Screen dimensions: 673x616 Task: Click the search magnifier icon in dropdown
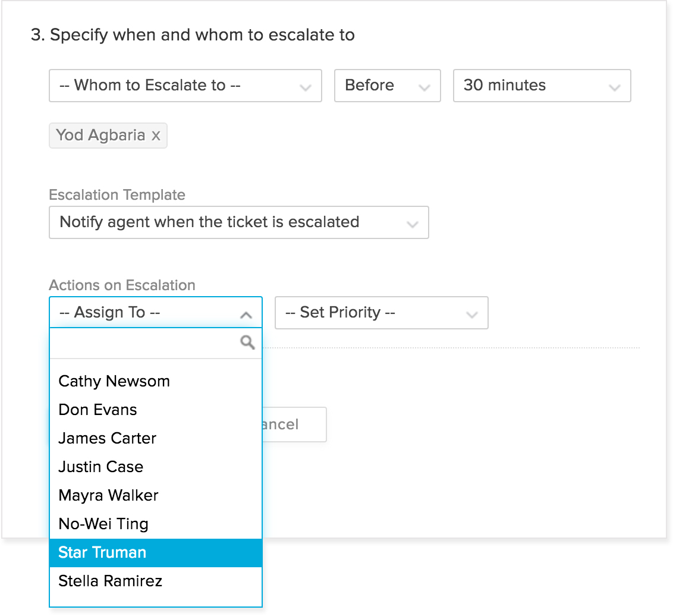(x=247, y=342)
